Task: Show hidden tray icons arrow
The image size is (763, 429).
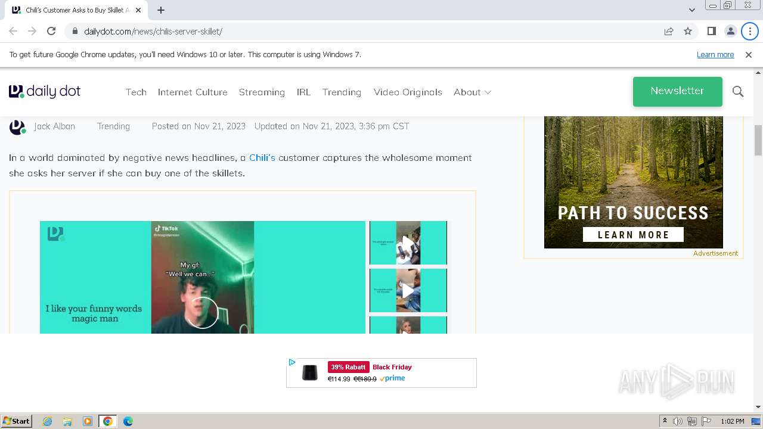Action: [665, 421]
